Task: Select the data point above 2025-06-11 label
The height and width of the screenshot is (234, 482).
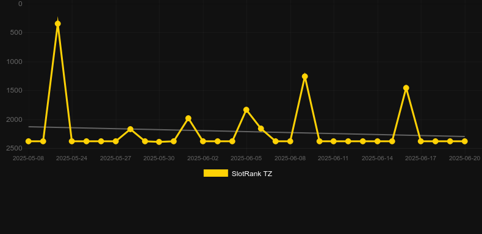Action: pos(334,141)
